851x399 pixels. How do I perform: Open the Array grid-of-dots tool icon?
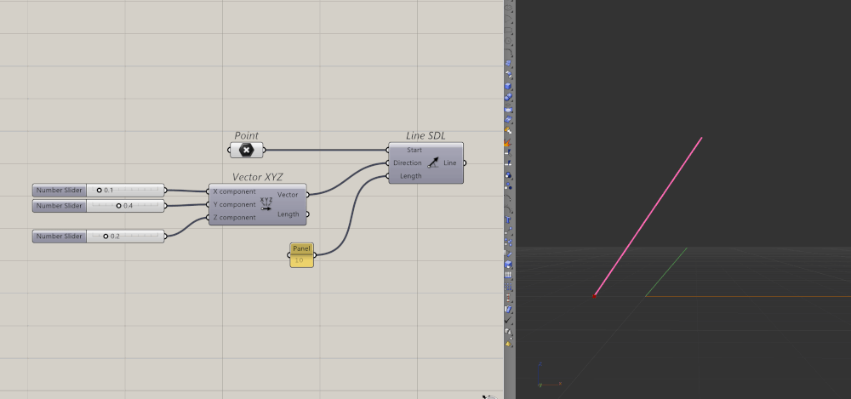(509, 286)
